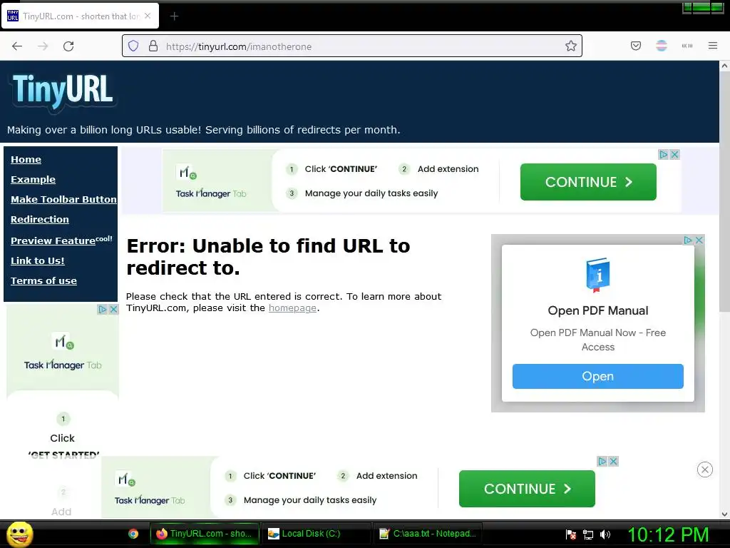Click the page scrollbar down arrow
The height and width of the screenshot is (548, 730).
(x=724, y=514)
